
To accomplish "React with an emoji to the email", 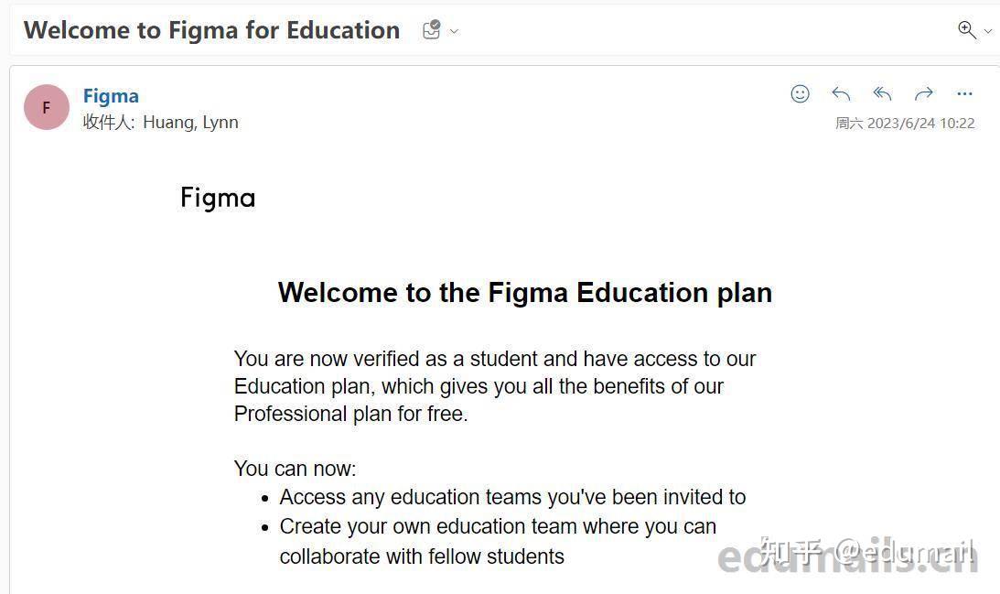I will (x=800, y=93).
